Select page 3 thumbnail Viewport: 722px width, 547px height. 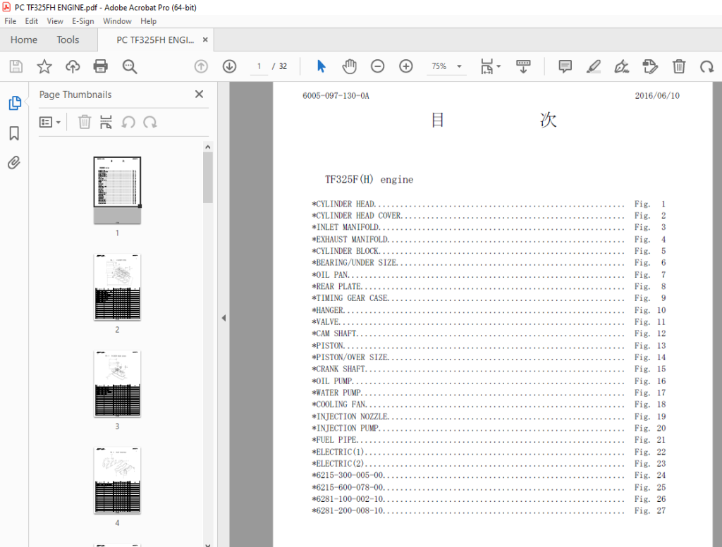[x=117, y=383]
